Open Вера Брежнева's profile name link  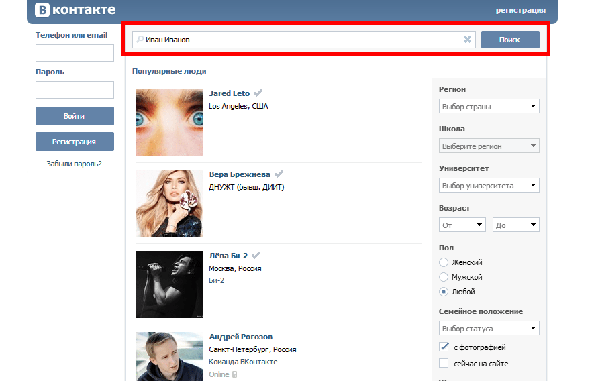(240, 174)
